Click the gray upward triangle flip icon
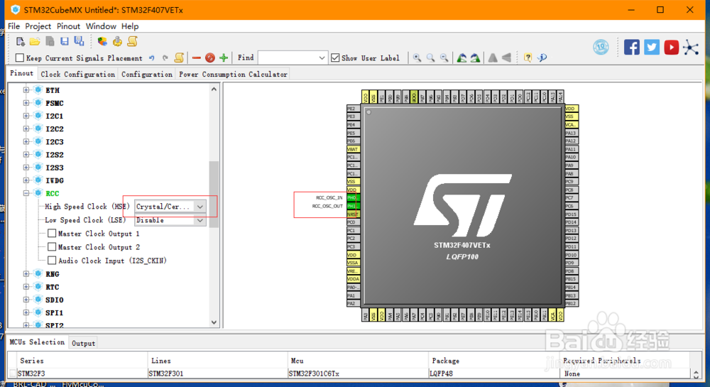Viewport: 710px width, 387px height. point(493,58)
